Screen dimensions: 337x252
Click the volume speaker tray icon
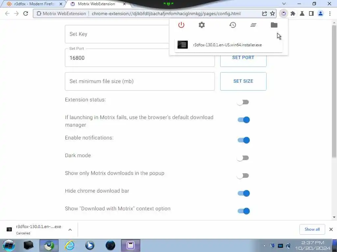pos(288,245)
